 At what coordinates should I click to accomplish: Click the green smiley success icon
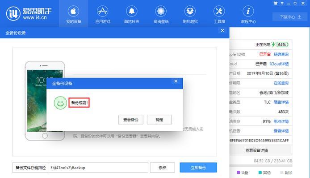pyautogui.click(x=60, y=103)
